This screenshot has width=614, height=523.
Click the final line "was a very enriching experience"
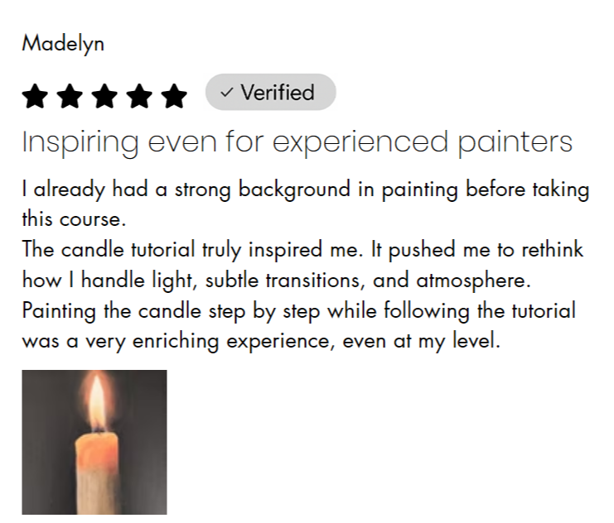click(x=261, y=341)
